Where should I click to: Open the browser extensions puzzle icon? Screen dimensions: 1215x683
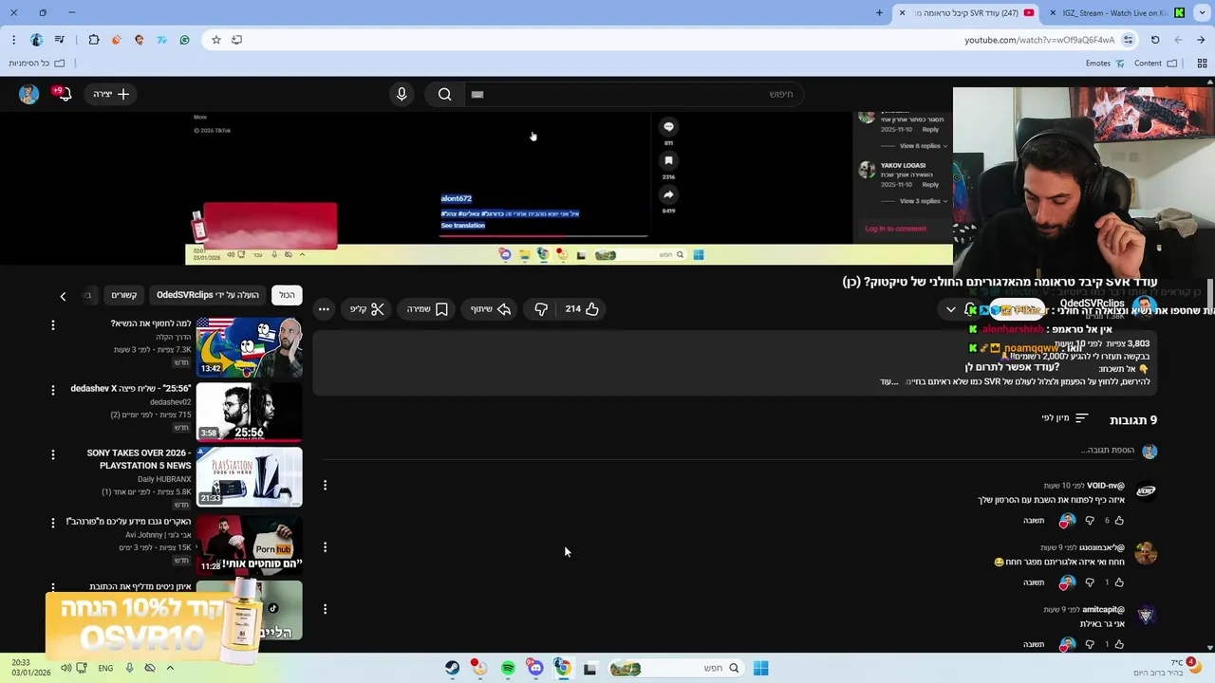tap(94, 40)
